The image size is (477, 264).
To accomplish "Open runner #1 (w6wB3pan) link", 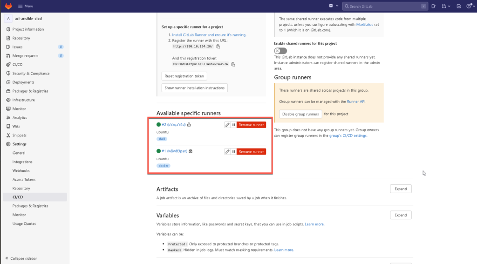I will 174,151.
